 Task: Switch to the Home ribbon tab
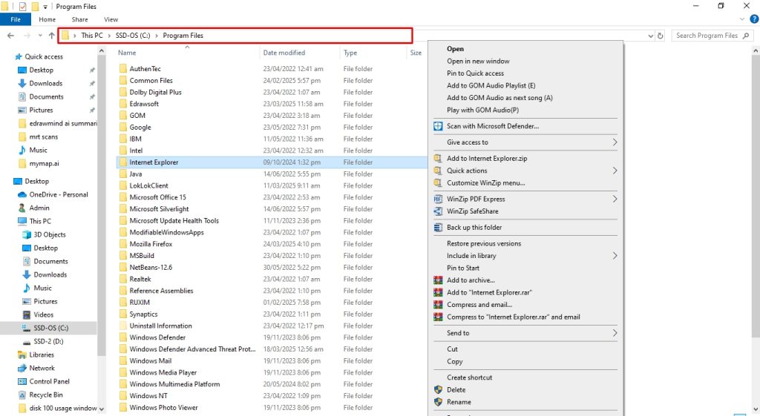(47, 19)
